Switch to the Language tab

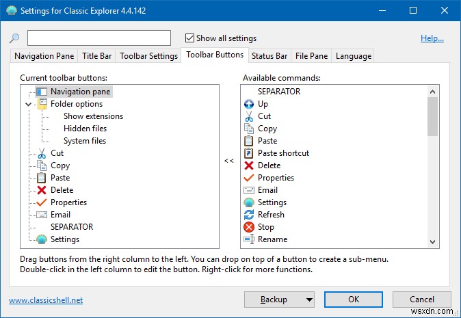(354, 56)
